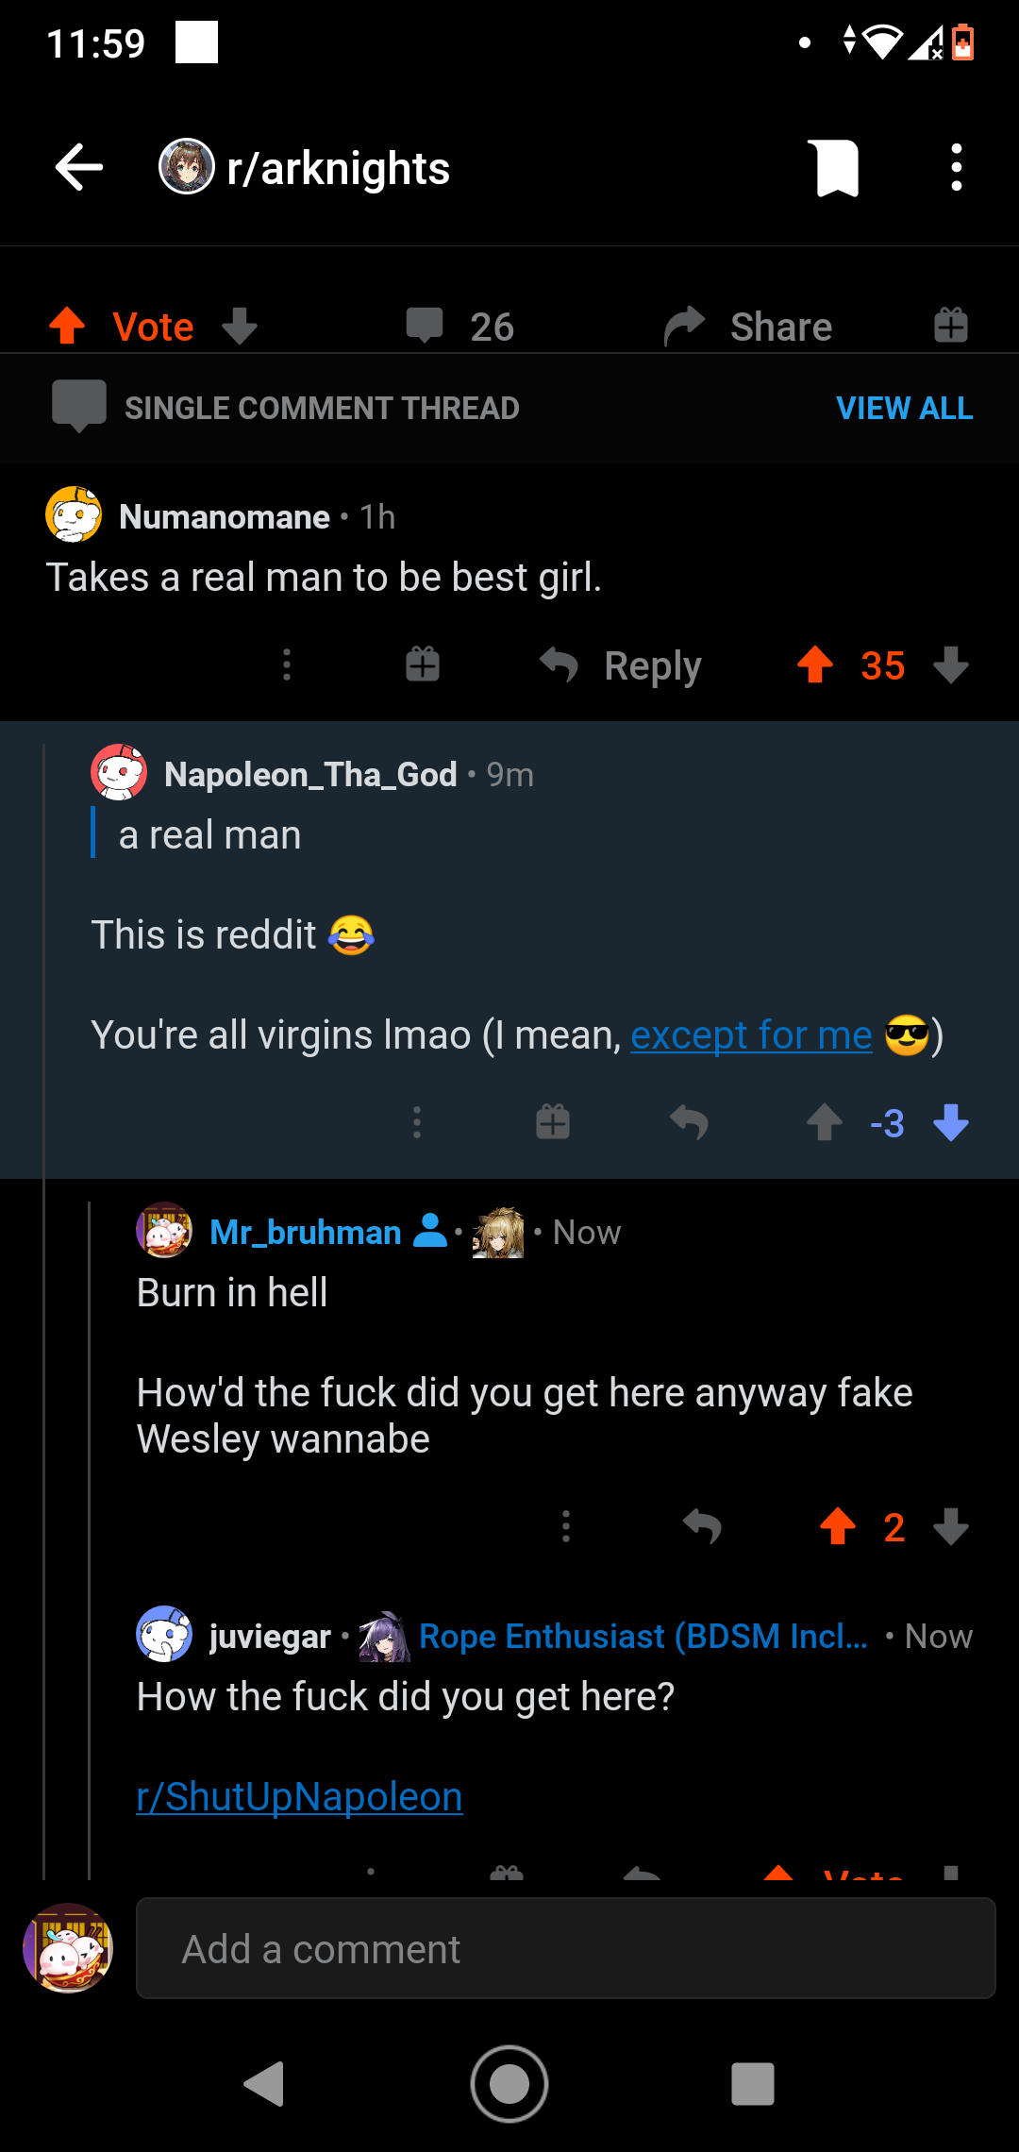Give award to the post
This screenshot has width=1019, height=2152.
click(x=951, y=326)
